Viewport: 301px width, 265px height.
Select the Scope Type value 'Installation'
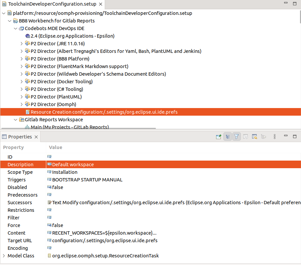click(65, 172)
